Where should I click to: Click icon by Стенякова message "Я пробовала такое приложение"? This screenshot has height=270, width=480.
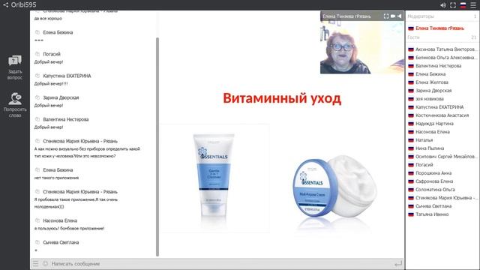click(x=37, y=191)
